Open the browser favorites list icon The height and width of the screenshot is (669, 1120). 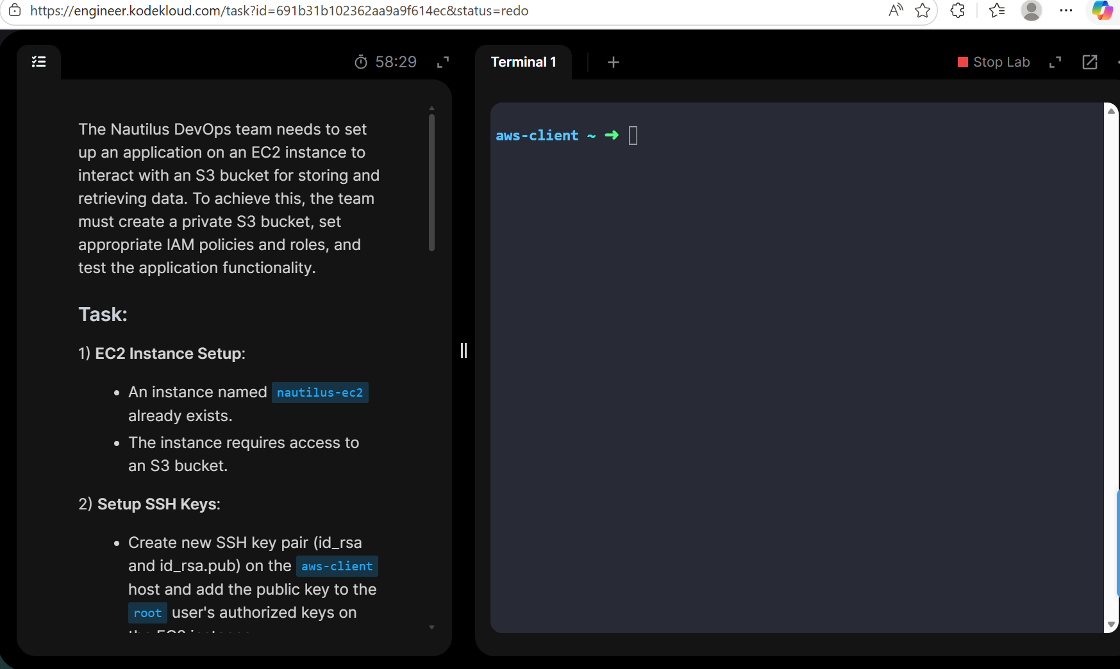coord(997,10)
